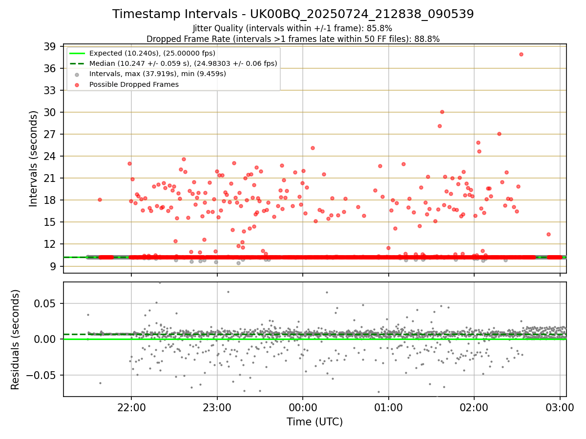Click legend entry "Possible Dropped Frames"
The width and height of the screenshot is (586, 439).
click(134, 84)
